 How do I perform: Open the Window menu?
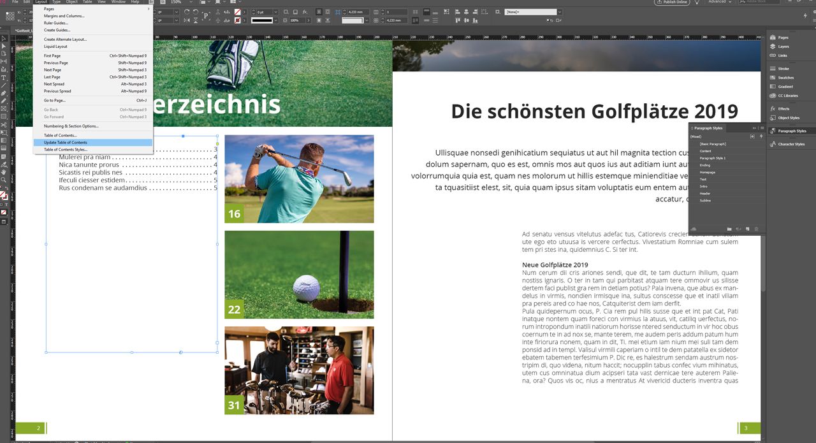point(119,2)
